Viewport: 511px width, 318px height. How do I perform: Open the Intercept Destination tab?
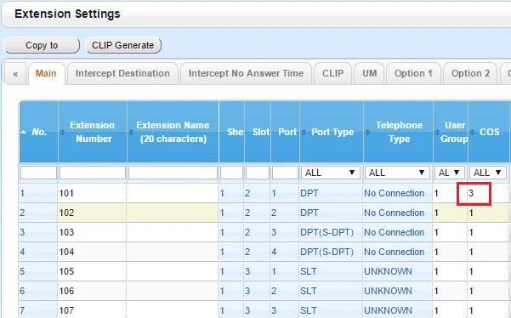point(122,73)
